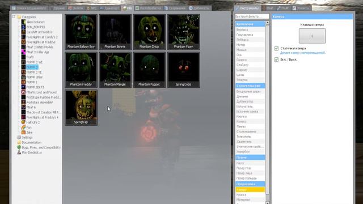Screen dimensions: 363x204
Task: Open the FNaF 6 category
Action: click(x=31, y=107)
